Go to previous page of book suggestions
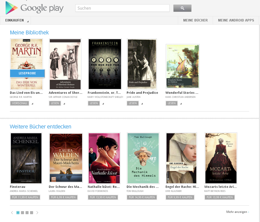The width and height of the screenshot is (260, 222). pyautogui.click(x=12, y=213)
